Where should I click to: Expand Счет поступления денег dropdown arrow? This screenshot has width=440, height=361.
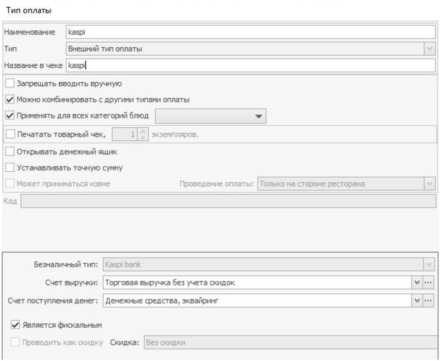tap(417, 301)
